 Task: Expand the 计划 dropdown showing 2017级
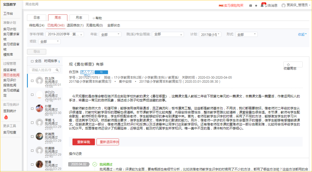[x=210, y=34]
